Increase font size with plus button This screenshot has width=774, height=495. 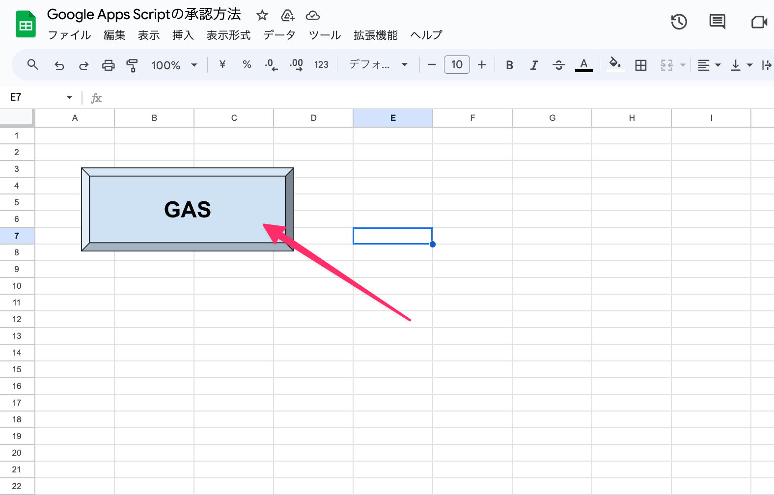[x=482, y=65]
